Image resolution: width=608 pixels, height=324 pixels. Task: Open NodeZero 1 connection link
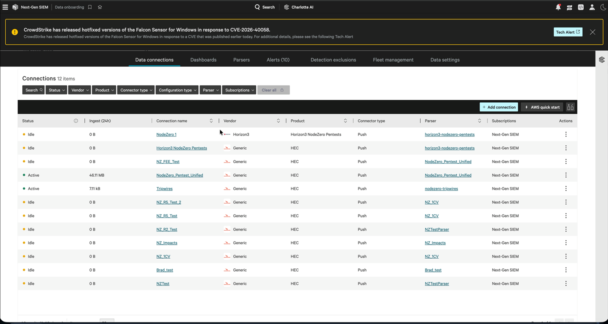click(x=166, y=134)
